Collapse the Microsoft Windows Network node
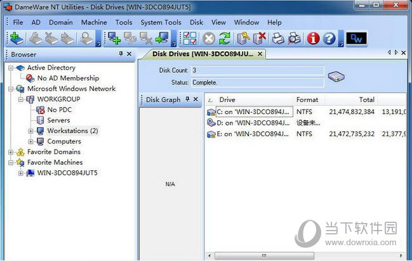Screen dimensions: 412x261 coord(11,89)
